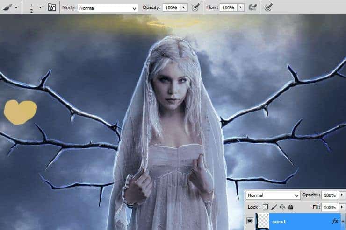Open the layer Opacity slider arrow
Screen dimensions: 346x230
tap(342, 195)
